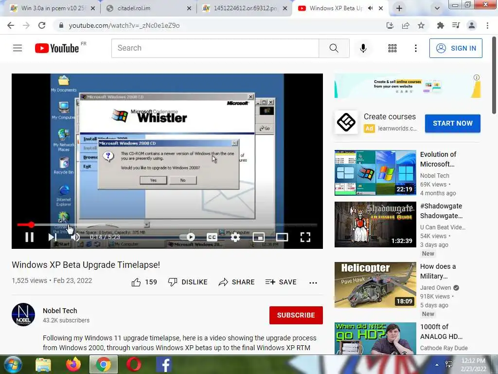The image size is (498, 374).
Task: Open the Nobel Tech channel avatar
Action: click(x=23, y=315)
